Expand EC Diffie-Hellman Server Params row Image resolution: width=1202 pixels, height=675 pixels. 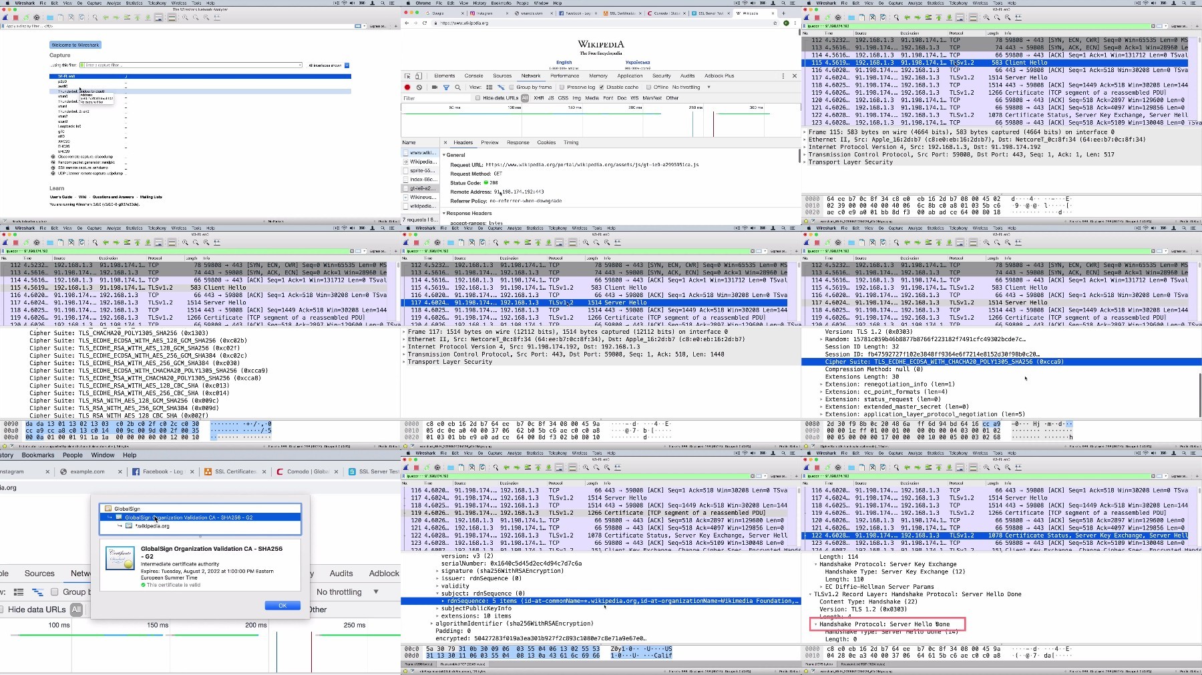tap(821, 587)
